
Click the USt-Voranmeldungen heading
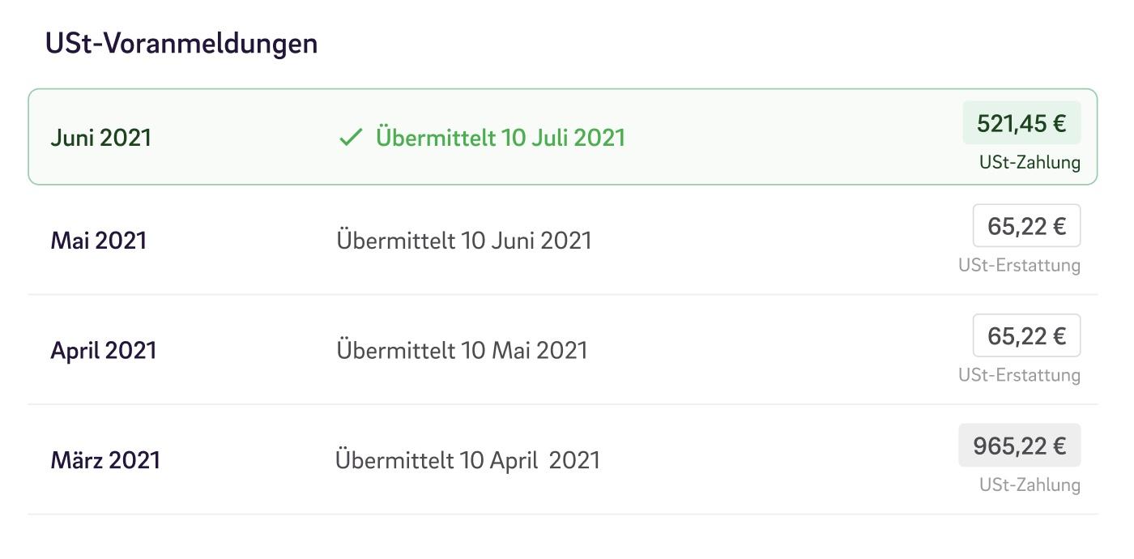click(181, 44)
